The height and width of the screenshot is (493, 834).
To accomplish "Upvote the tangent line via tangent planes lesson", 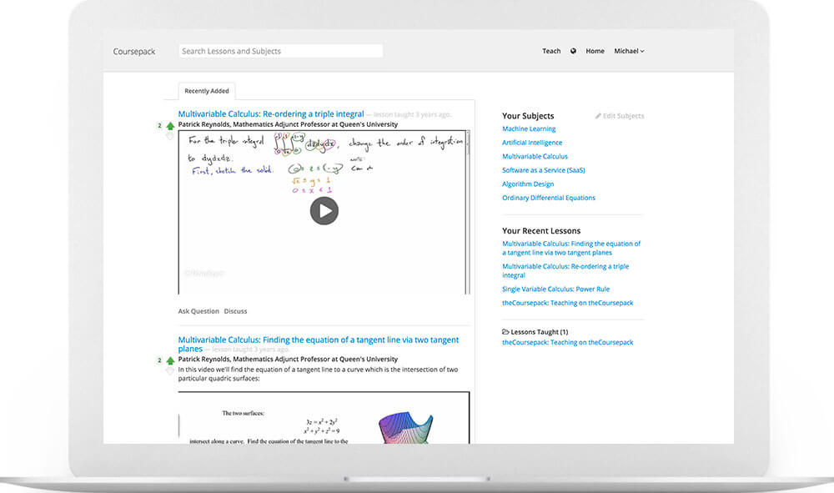I will [169, 360].
